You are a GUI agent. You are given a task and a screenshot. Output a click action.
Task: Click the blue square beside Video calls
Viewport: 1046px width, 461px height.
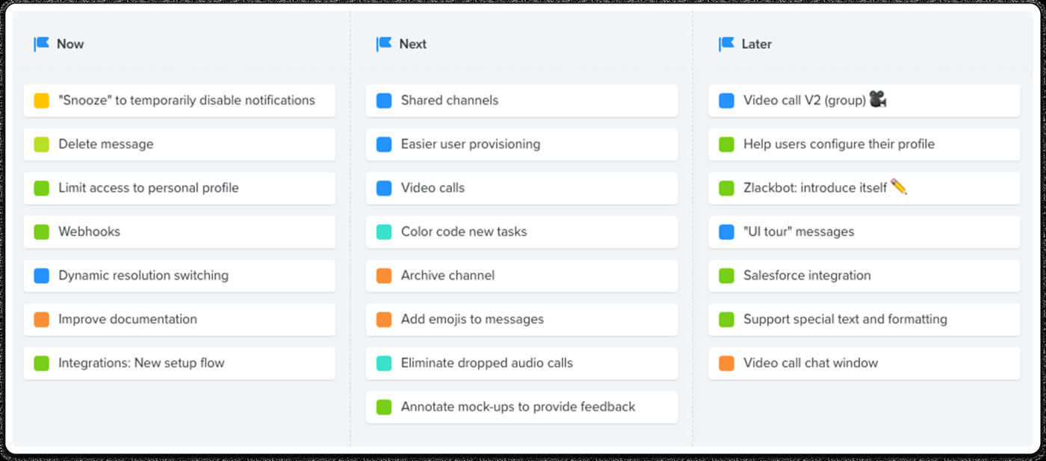[x=384, y=188]
